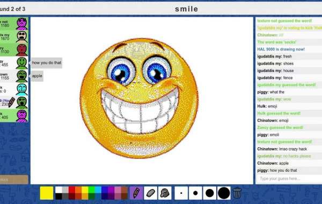Choose the second smallest brush size
Viewport: 322px width, 204px height.
click(x=195, y=193)
